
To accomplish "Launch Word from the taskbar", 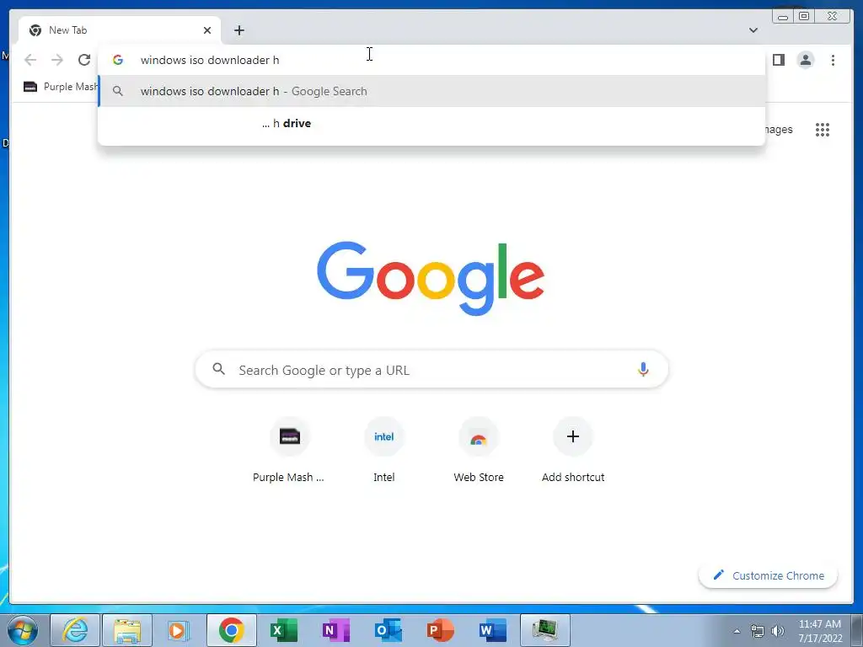I will [x=492, y=630].
